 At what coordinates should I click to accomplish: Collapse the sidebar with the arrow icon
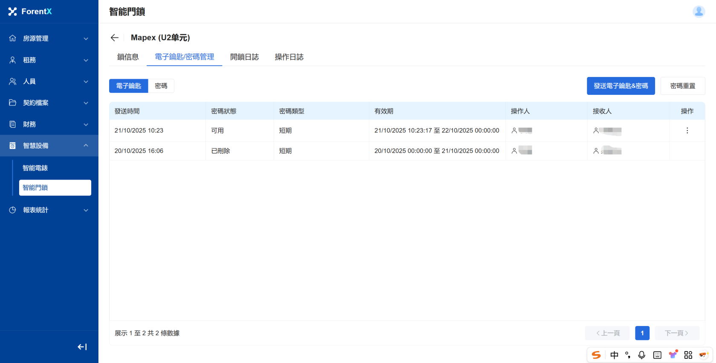(82, 347)
